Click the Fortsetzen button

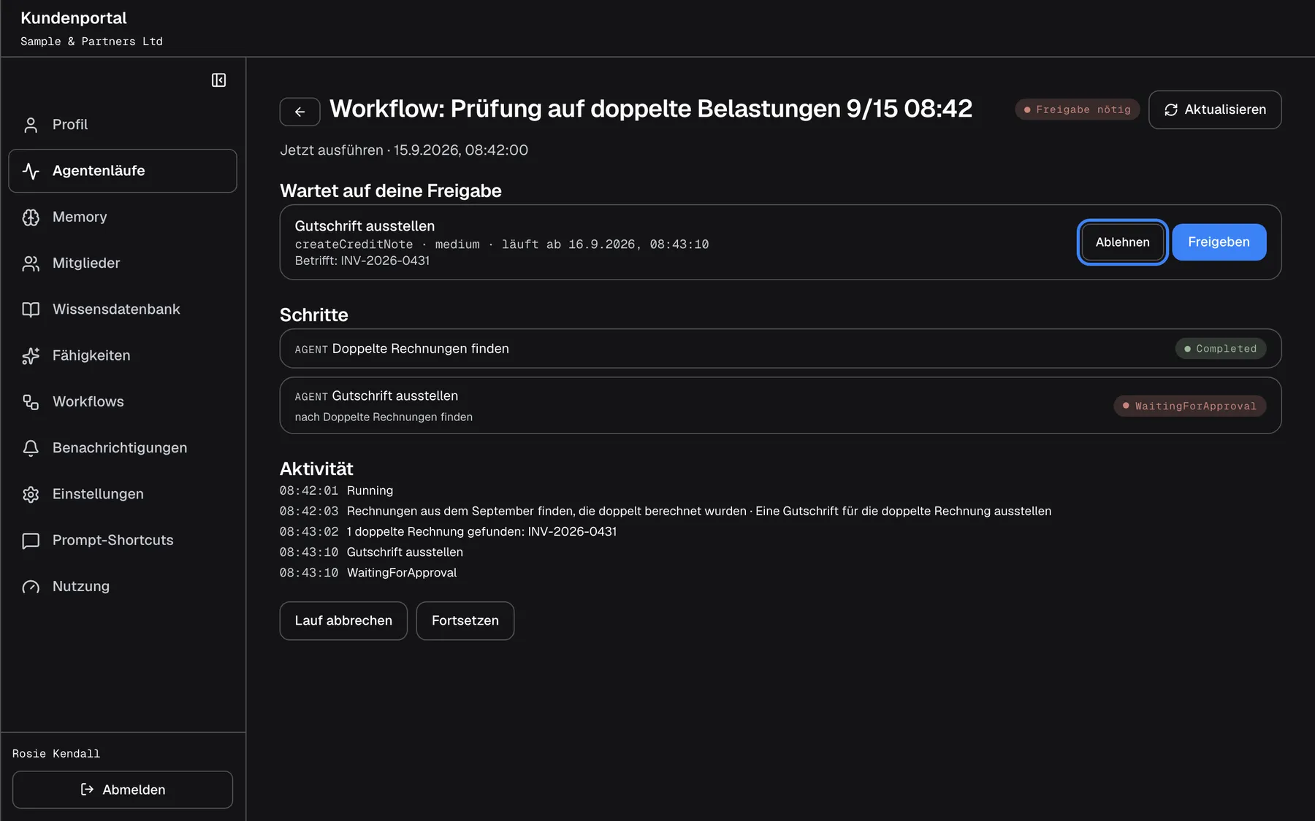click(x=465, y=620)
